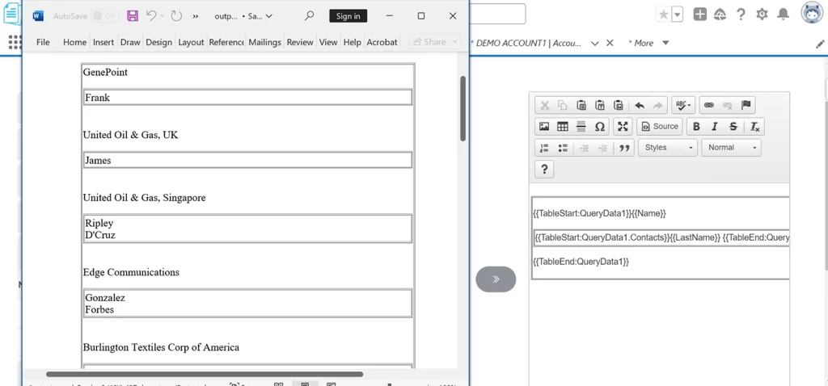The height and width of the screenshot is (386, 828).
Task: Click the Word horizontal scrollbar thumb
Action: point(205,375)
